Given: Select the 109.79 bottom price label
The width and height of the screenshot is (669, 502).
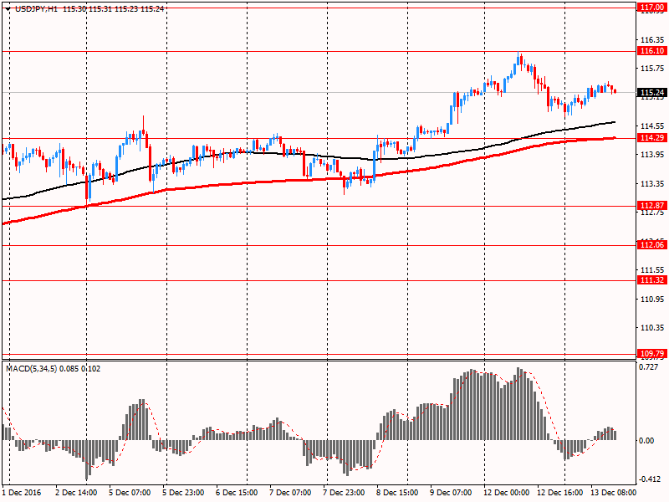Looking at the screenshot, I should tap(651, 354).
